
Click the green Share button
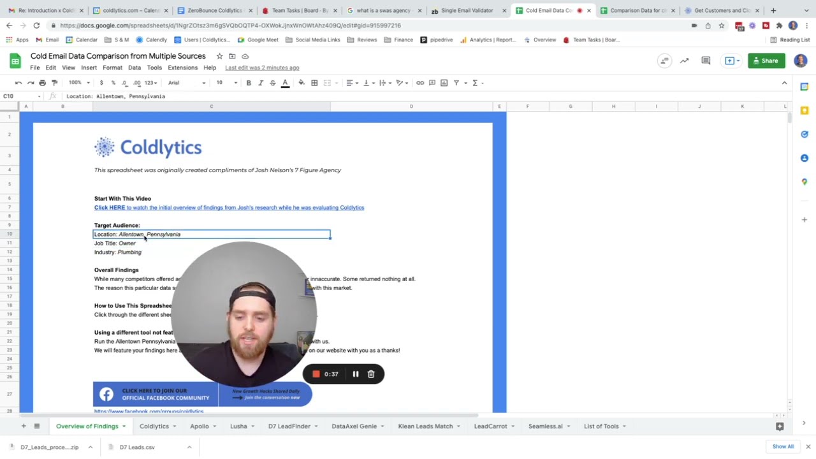766,61
